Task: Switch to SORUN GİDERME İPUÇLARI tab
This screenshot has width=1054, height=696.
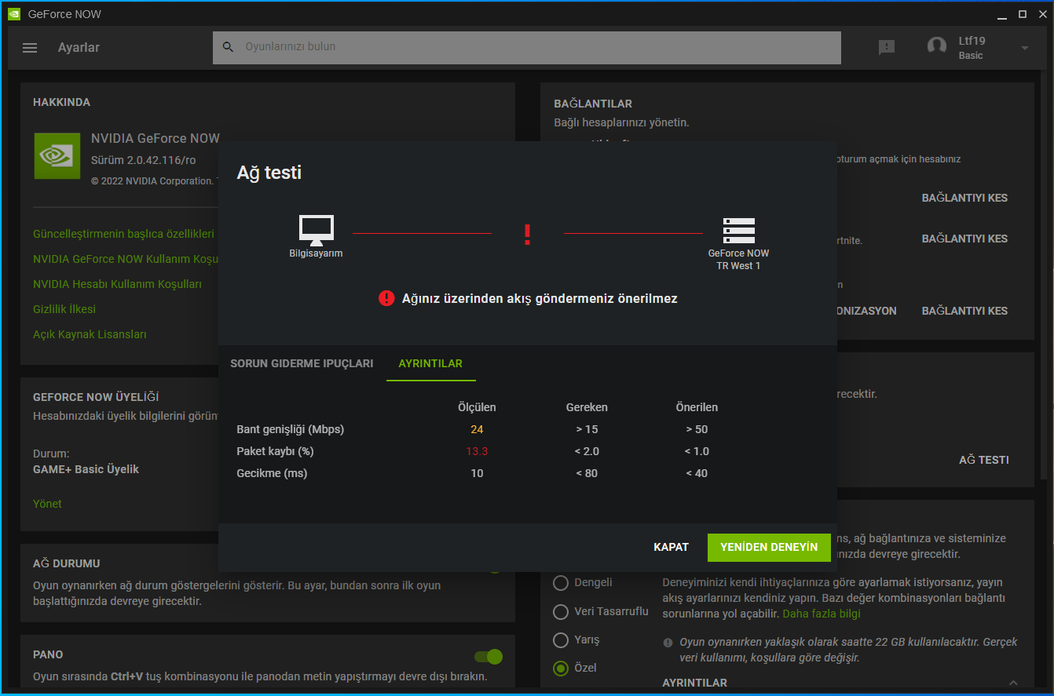Action: [x=302, y=363]
